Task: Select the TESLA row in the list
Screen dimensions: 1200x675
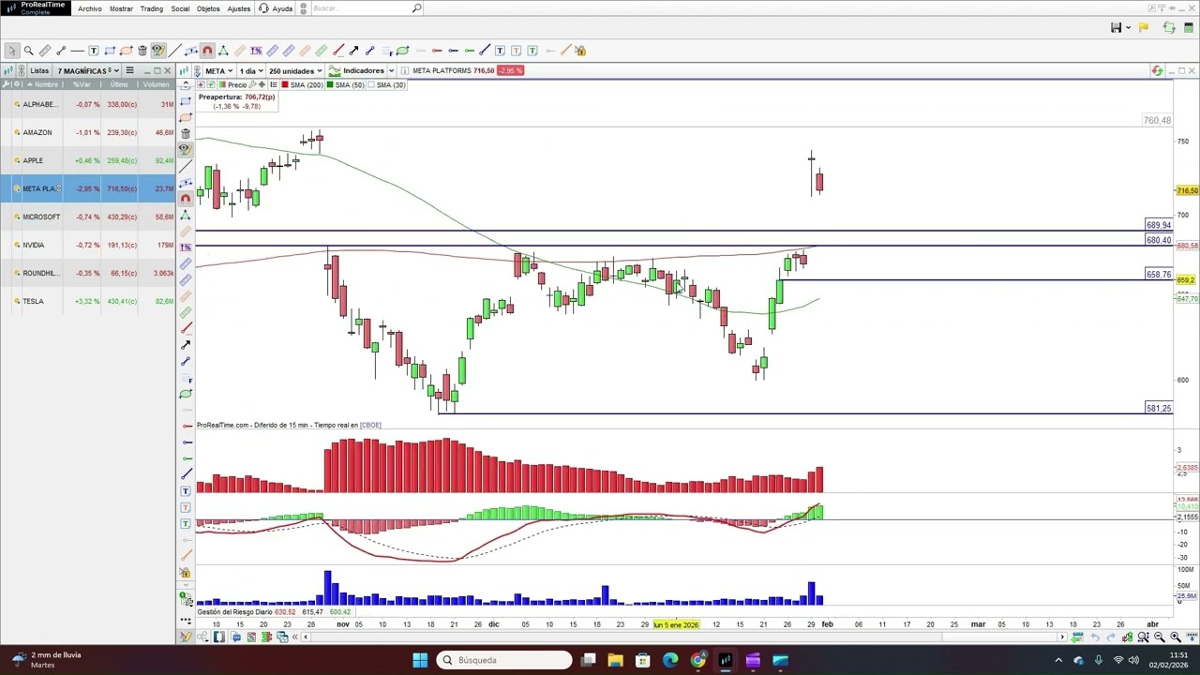Action: (87, 301)
